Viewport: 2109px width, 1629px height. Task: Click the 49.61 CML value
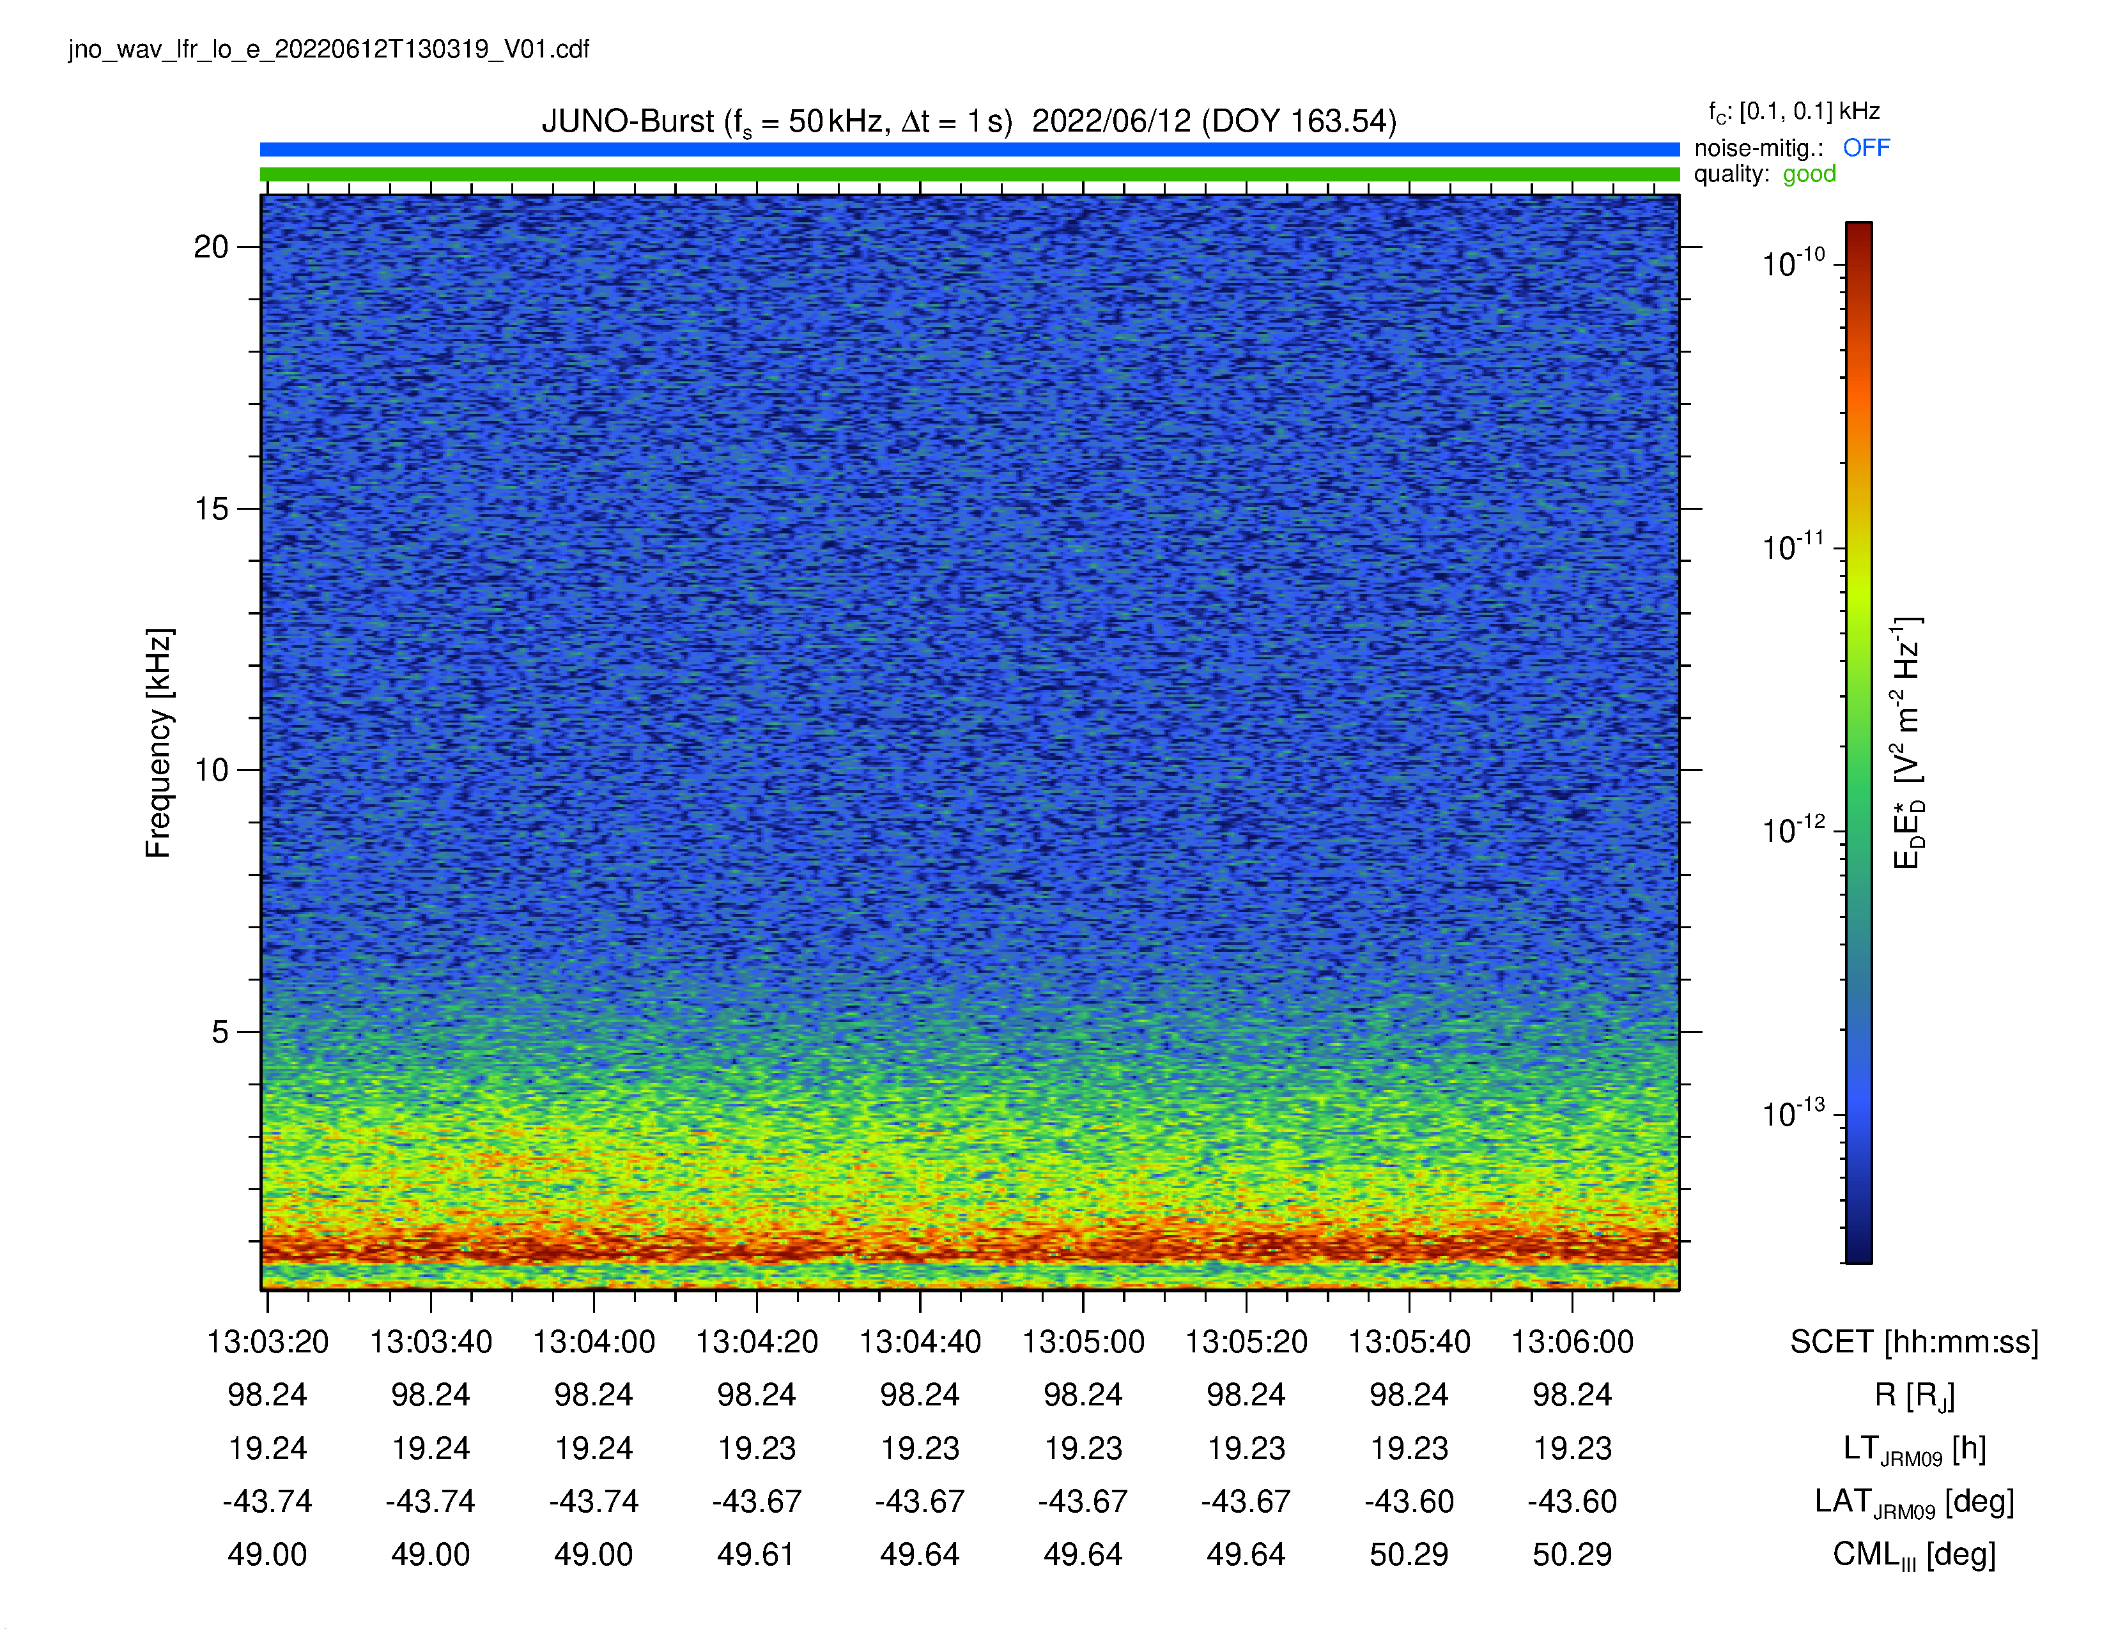click(x=756, y=1555)
